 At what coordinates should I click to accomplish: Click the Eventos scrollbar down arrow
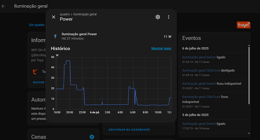[x=249, y=133]
